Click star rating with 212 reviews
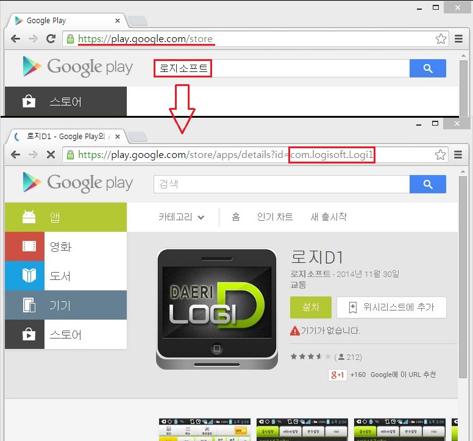 point(325,357)
